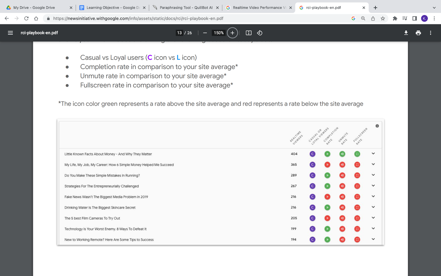This screenshot has height=276, width=441.
Task: Open a new browser tab
Action: pyautogui.click(x=375, y=8)
